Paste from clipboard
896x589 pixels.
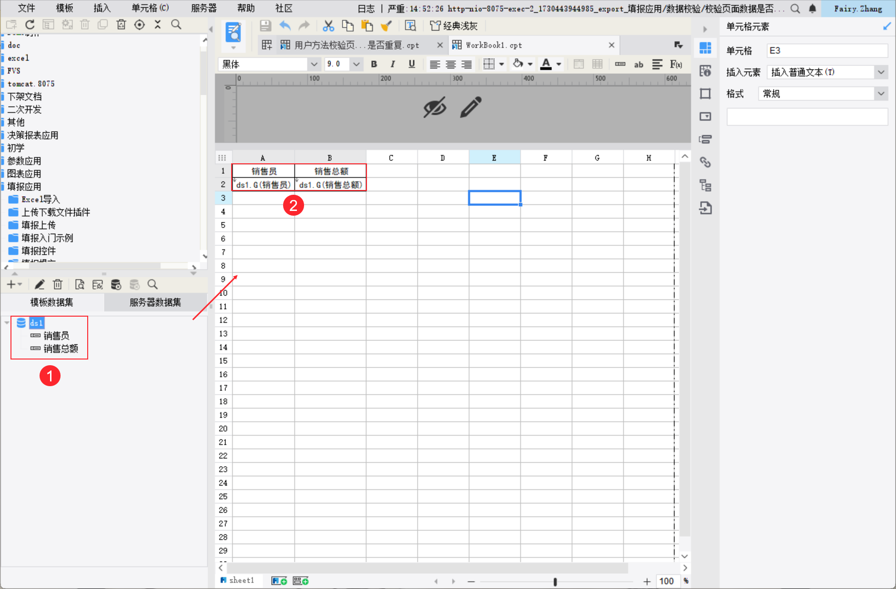(367, 26)
